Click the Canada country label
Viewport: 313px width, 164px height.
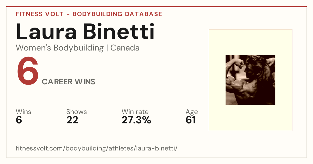(125, 48)
